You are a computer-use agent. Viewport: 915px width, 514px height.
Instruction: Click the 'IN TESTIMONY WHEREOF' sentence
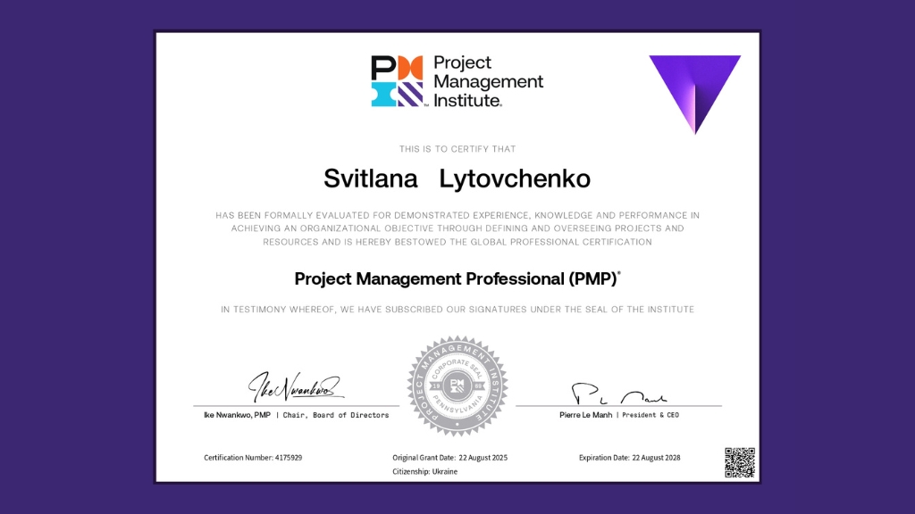457,310
